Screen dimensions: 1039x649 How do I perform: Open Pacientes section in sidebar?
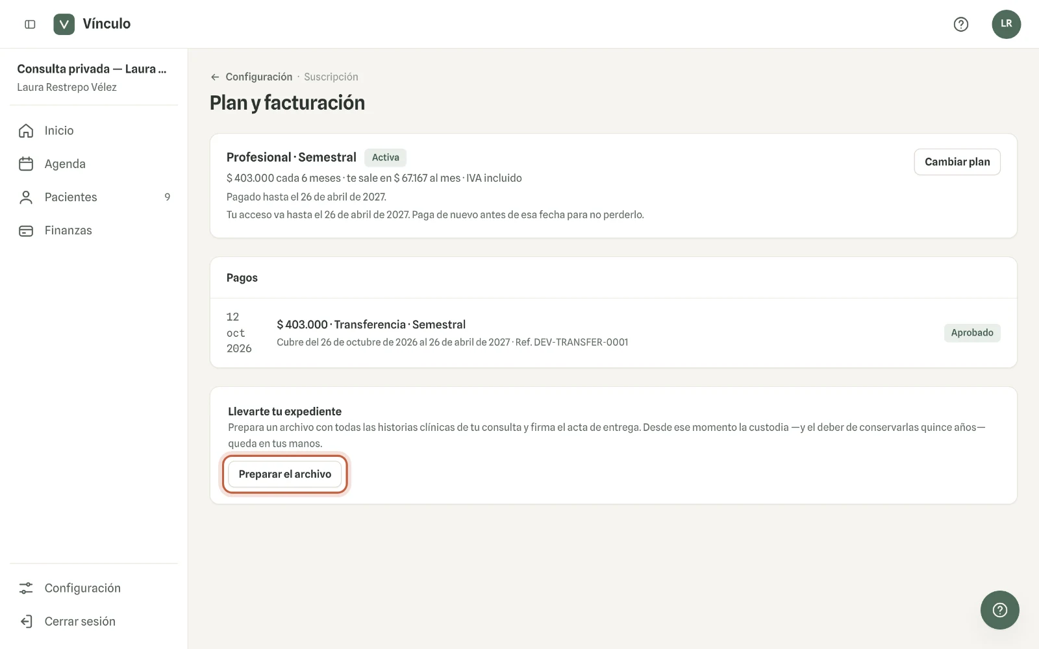[94, 197]
